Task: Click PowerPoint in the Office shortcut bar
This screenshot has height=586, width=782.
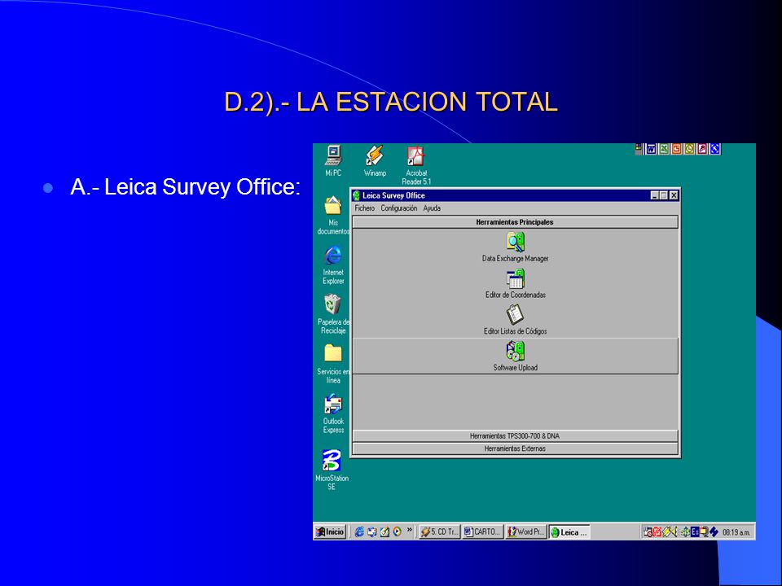Action: [677, 148]
